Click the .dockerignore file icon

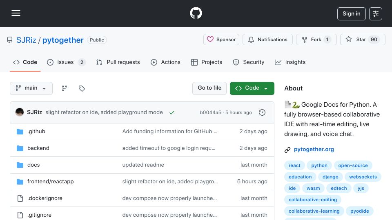[20, 198]
